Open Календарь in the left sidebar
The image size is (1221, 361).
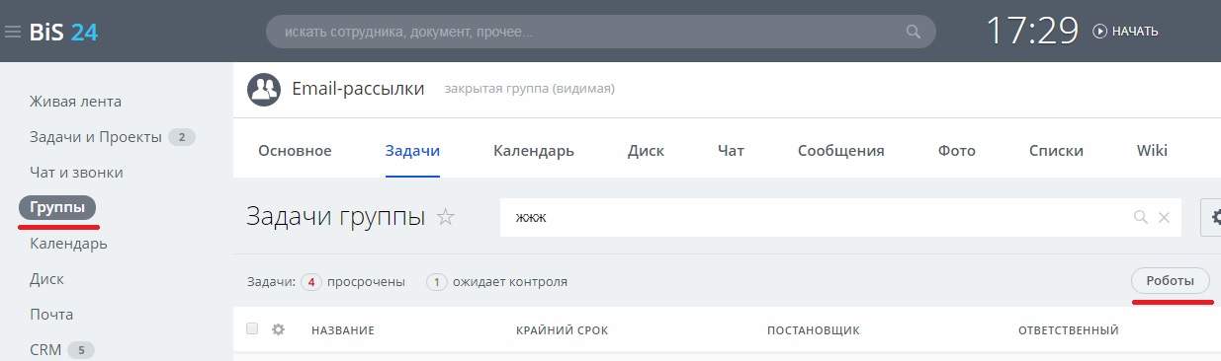click(68, 244)
